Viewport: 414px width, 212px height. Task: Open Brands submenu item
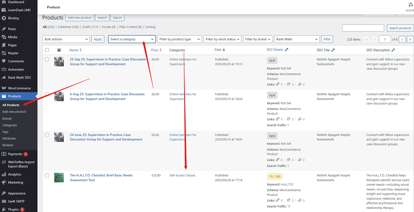pyautogui.click(x=7, y=119)
